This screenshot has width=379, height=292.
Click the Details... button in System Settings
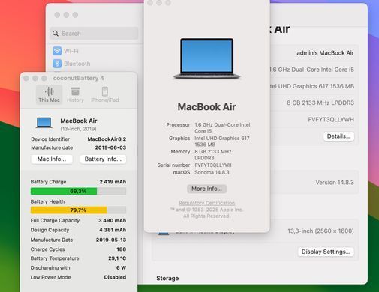click(338, 136)
